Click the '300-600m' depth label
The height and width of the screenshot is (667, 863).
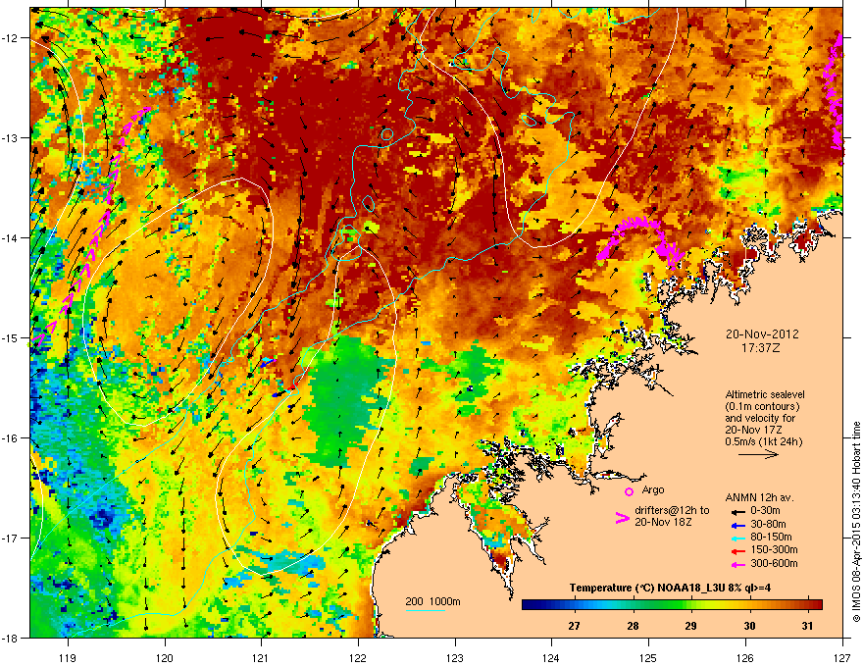[774, 563]
